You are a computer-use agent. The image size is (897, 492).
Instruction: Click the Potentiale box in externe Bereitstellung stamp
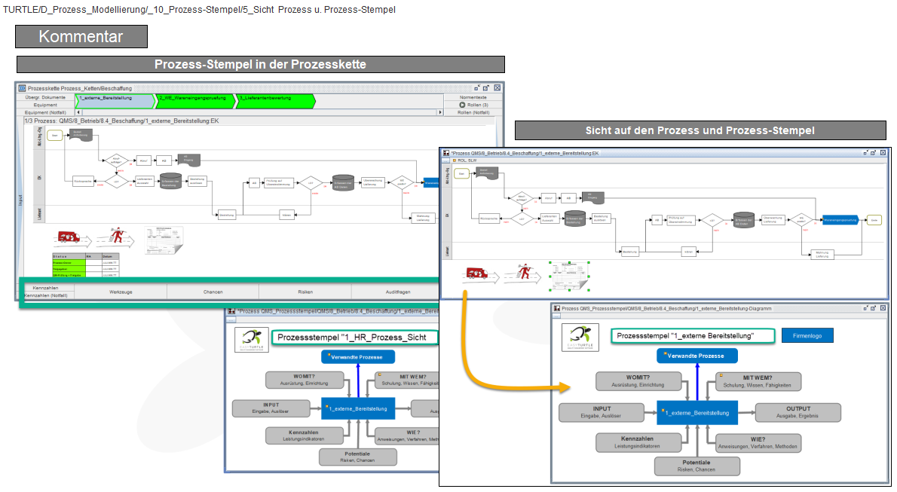coord(696,466)
